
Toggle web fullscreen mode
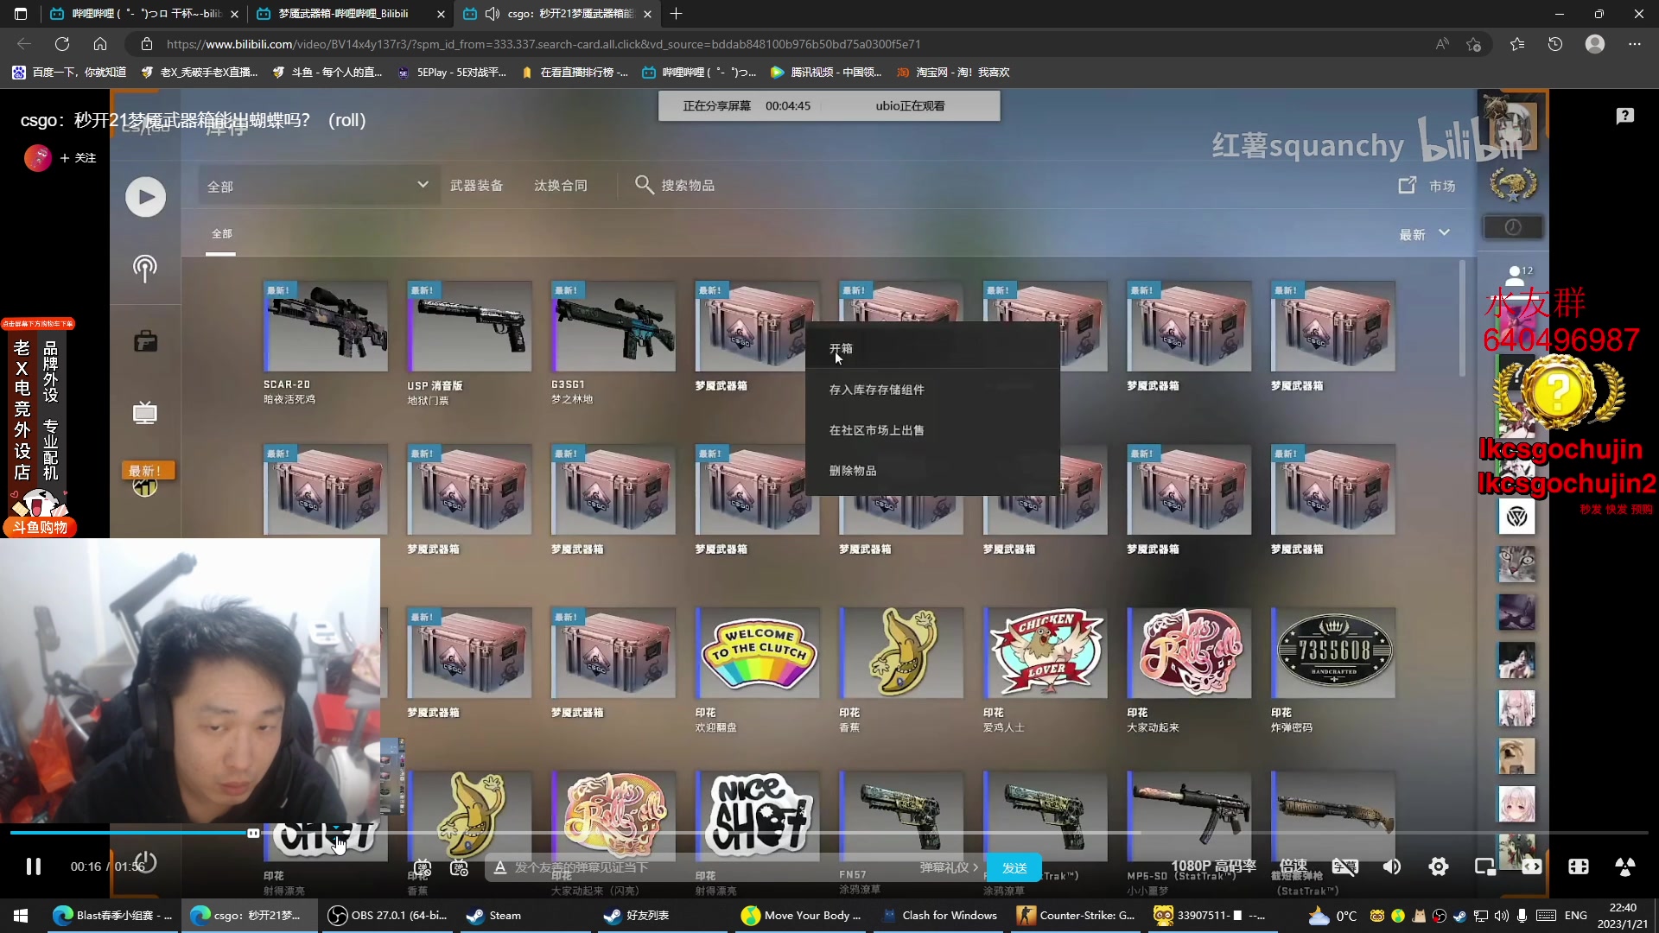point(1579,866)
